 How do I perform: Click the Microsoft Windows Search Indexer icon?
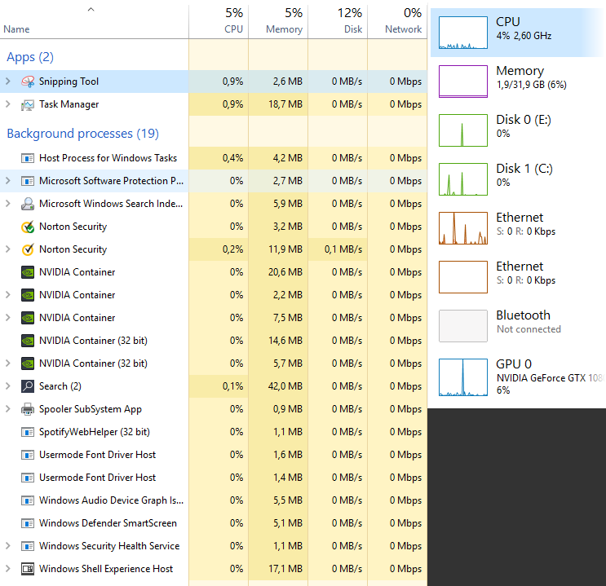pyautogui.click(x=28, y=204)
